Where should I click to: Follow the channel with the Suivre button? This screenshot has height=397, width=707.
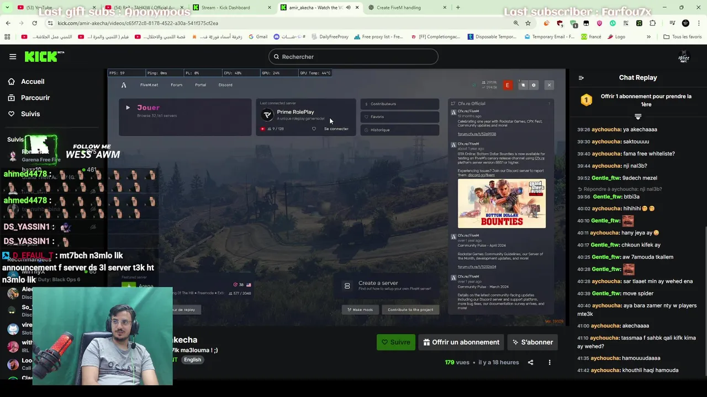395,342
